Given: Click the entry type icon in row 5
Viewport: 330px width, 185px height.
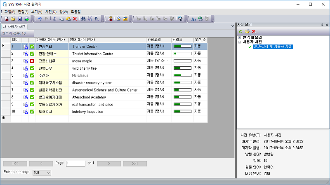Looking at the screenshot, I should [x=26, y=75].
